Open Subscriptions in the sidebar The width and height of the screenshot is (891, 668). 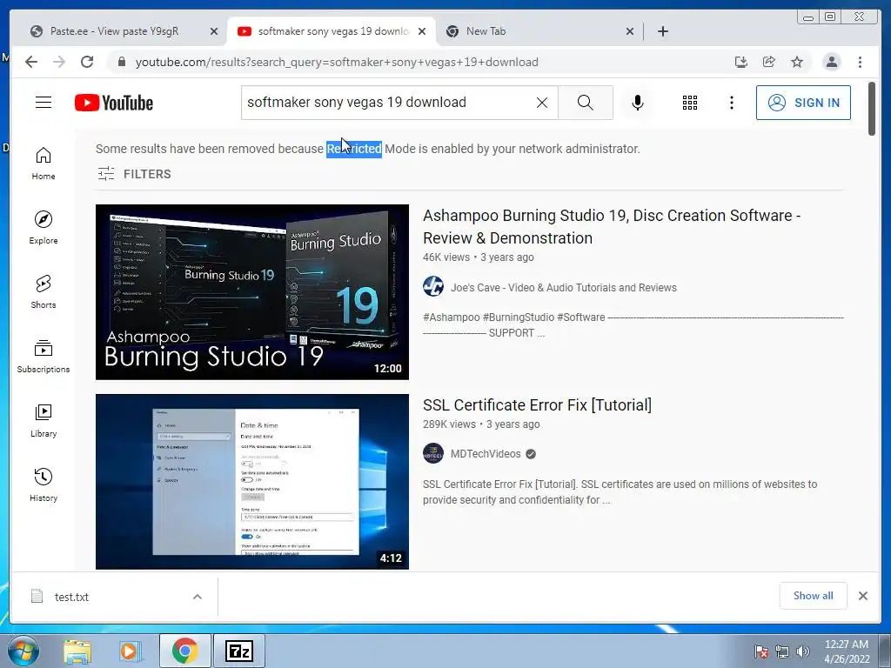click(44, 356)
